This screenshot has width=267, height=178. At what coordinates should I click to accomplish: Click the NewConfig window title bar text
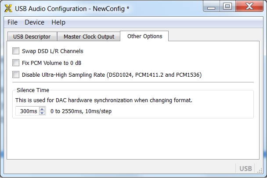tap(72, 8)
